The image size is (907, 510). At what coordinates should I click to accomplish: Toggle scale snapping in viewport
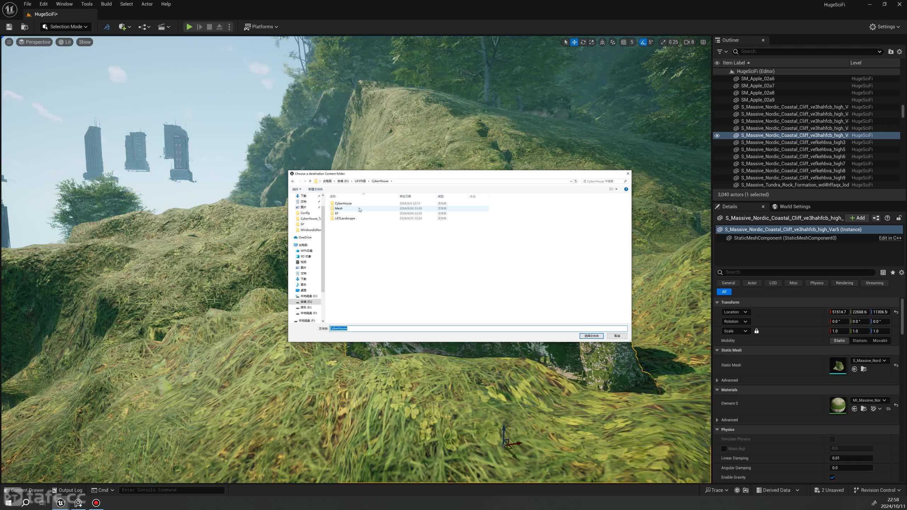[x=663, y=42]
